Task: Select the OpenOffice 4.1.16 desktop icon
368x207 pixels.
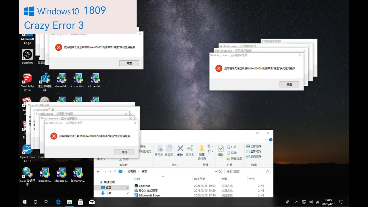Action: coord(27,154)
